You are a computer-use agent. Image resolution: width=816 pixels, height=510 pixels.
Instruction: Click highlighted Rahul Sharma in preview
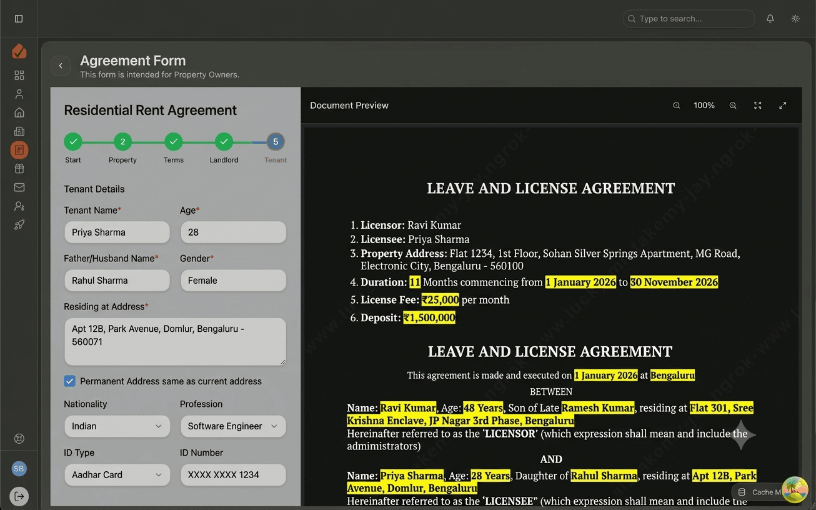tap(604, 476)
